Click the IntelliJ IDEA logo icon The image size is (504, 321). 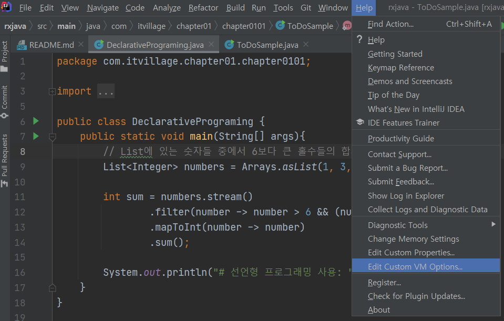click(x=6, y=6)
